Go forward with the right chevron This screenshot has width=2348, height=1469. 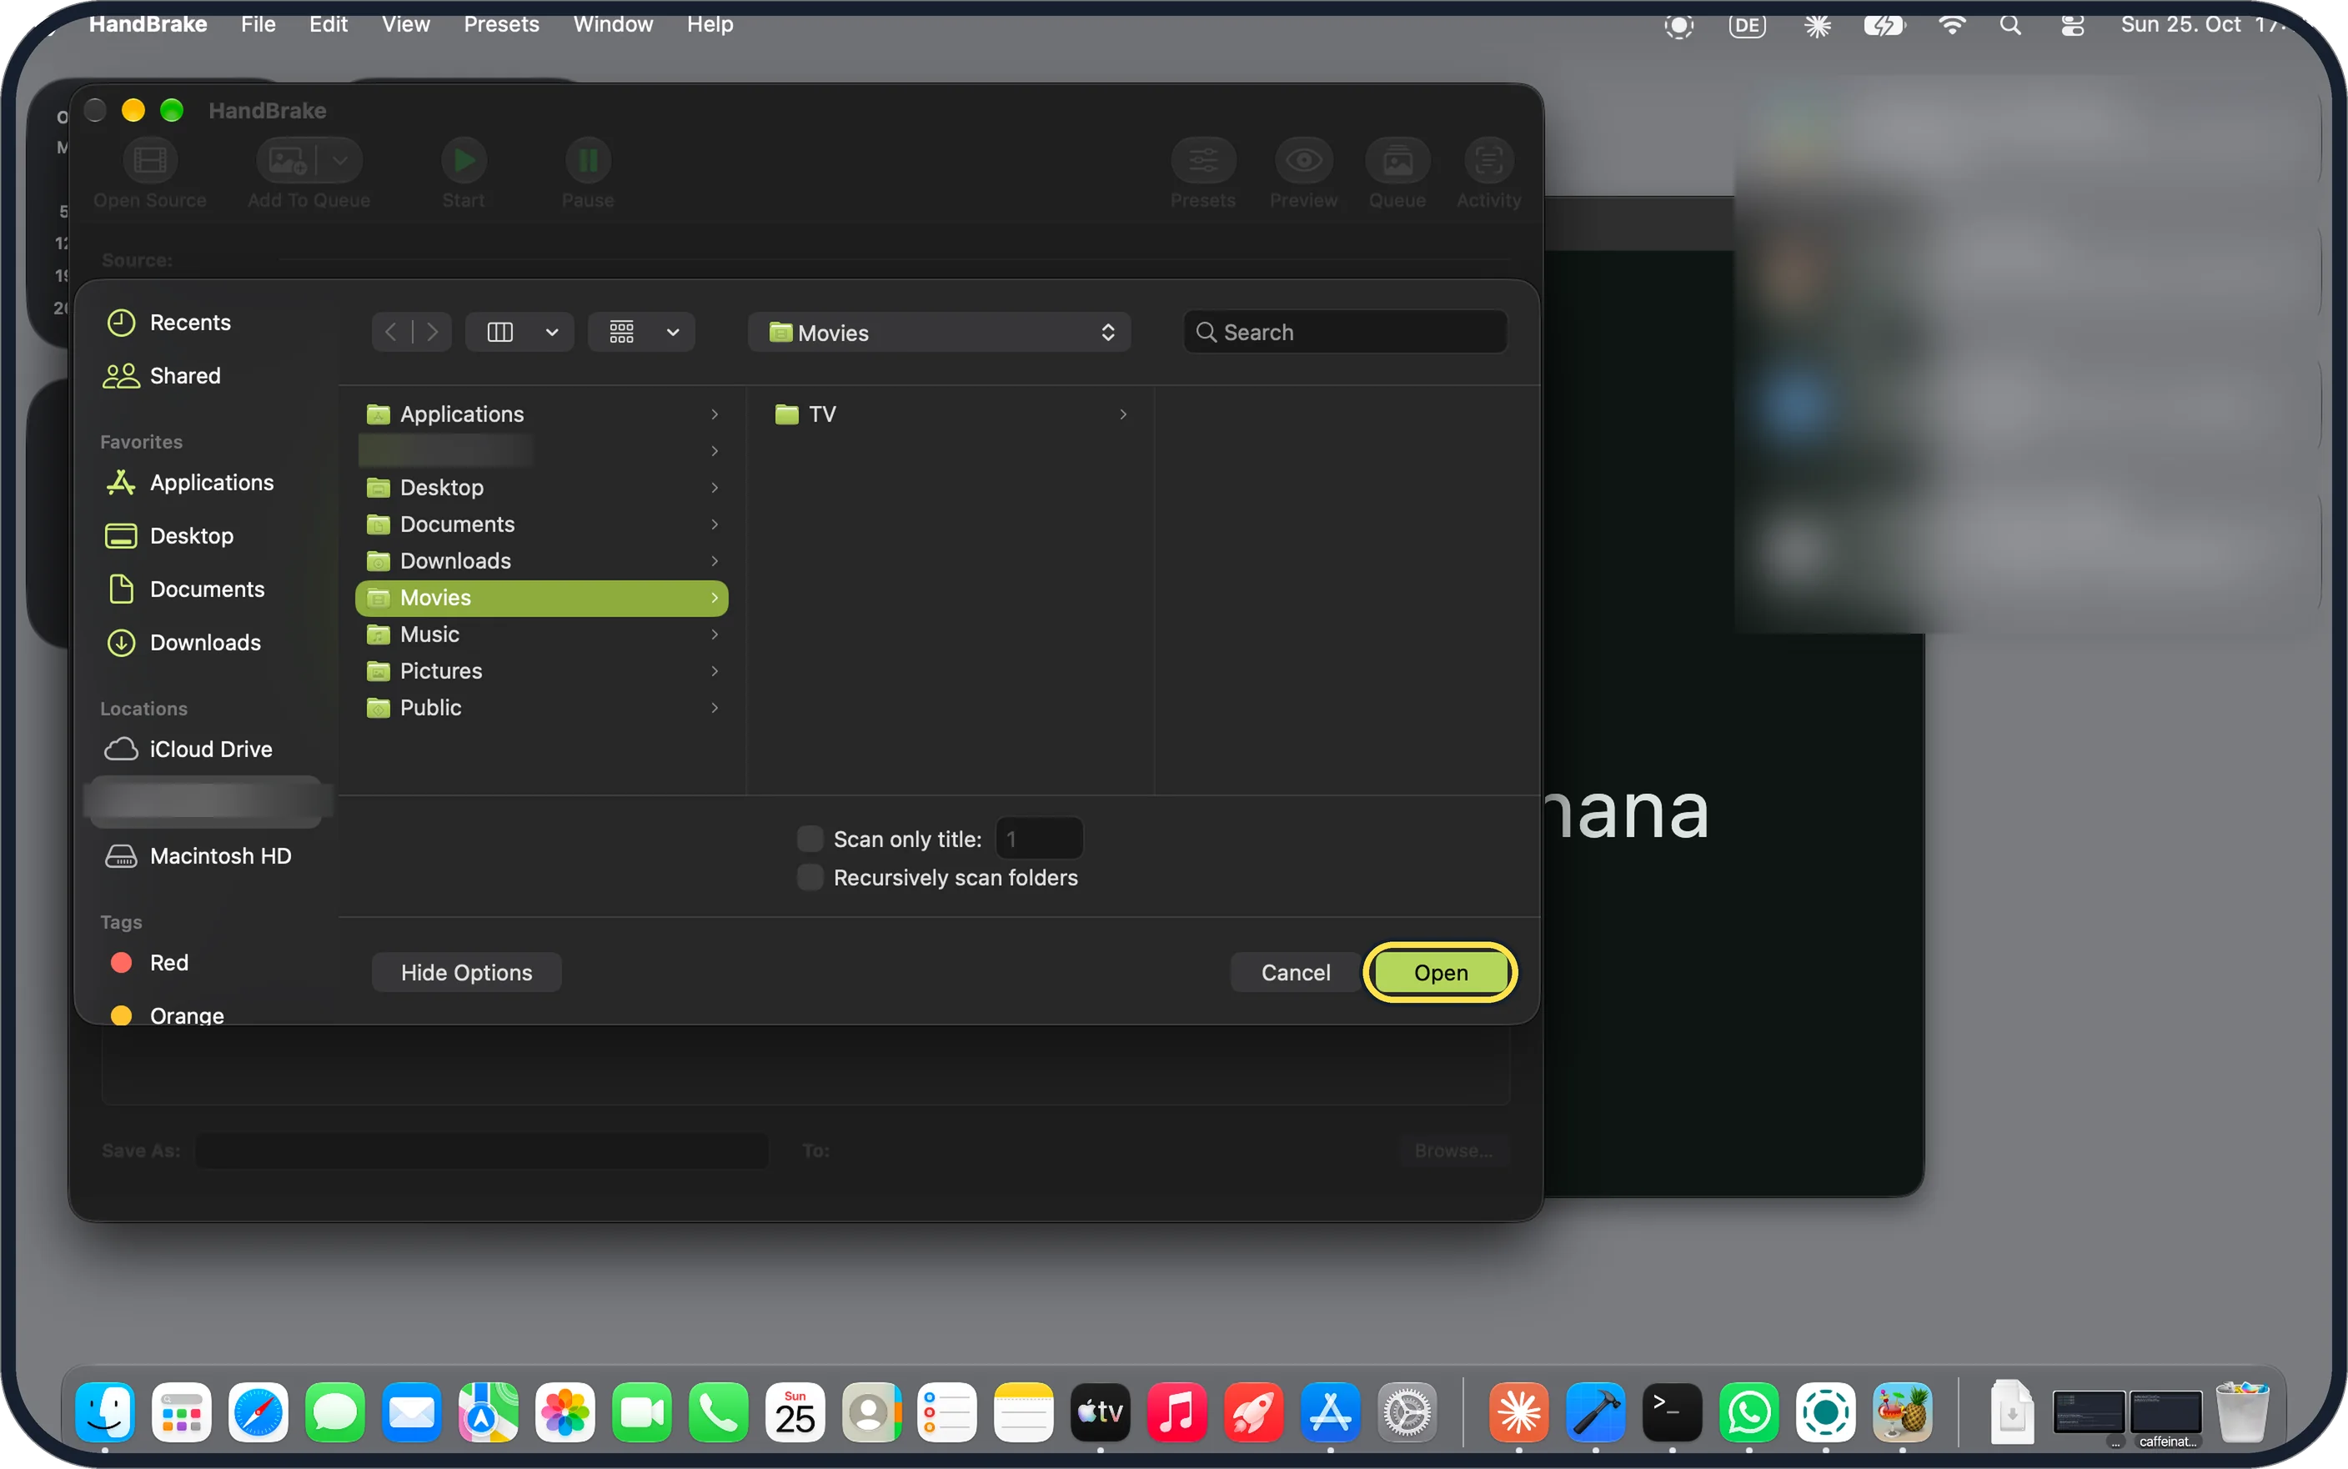(x=432, y=333)
